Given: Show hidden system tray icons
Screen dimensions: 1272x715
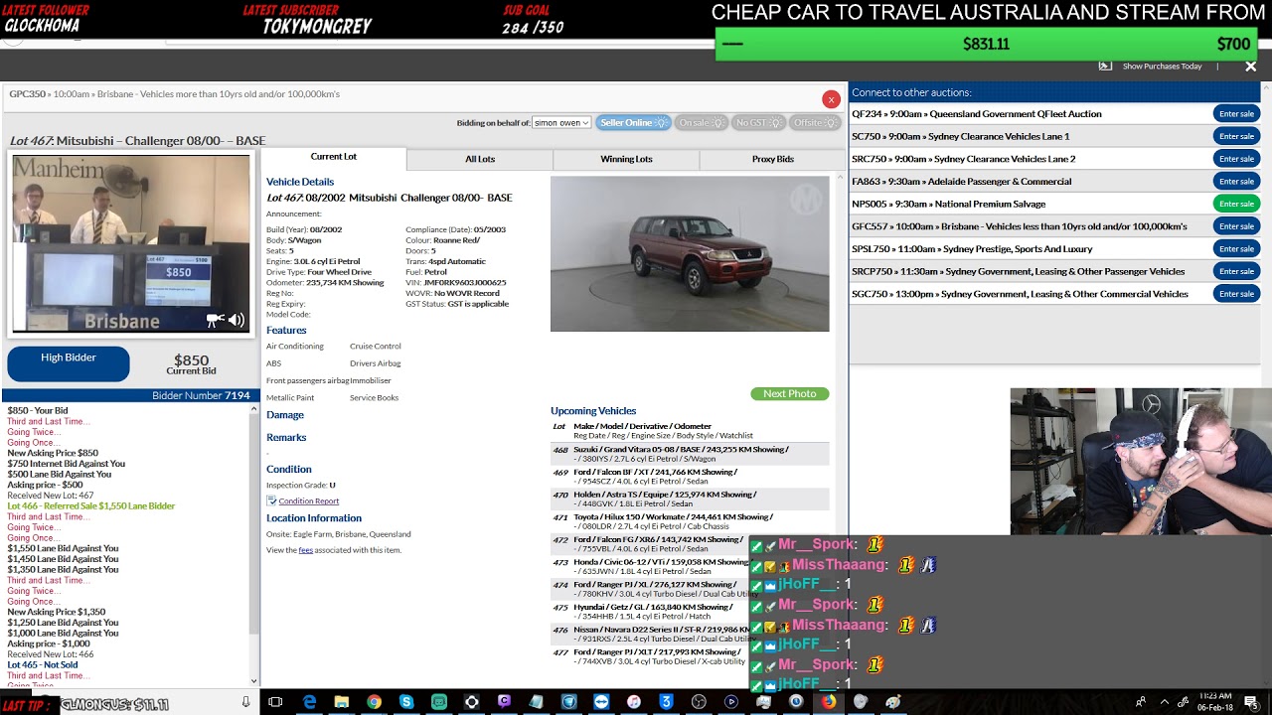Looking at the screenshot, I should coord(1164,702).
